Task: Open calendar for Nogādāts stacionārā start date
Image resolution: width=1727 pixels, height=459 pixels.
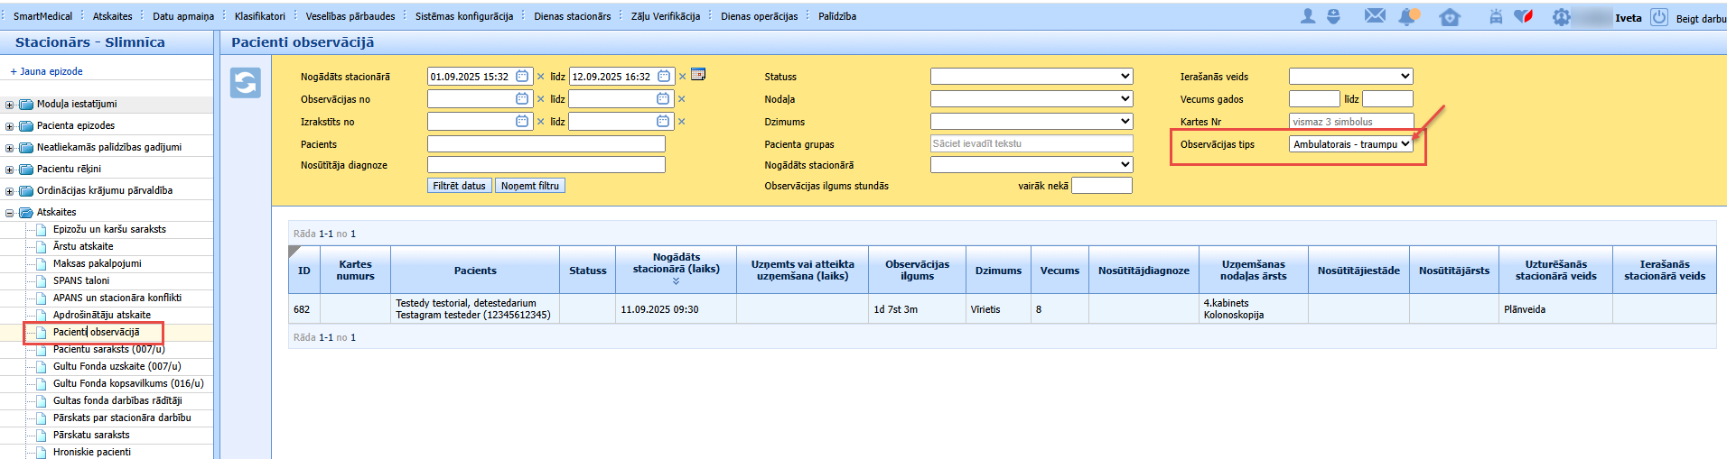Action: [x=522, y=77]
